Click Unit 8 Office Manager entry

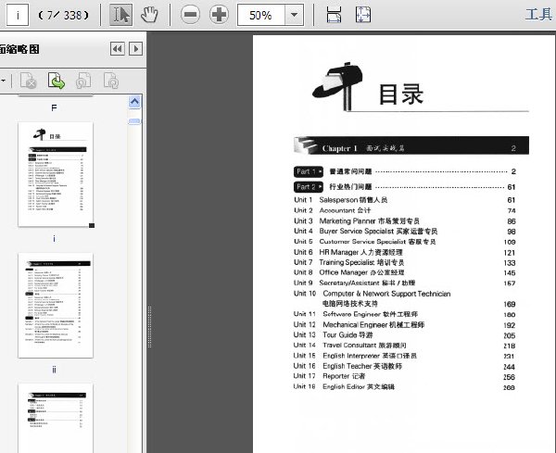(x=405, y=272)
